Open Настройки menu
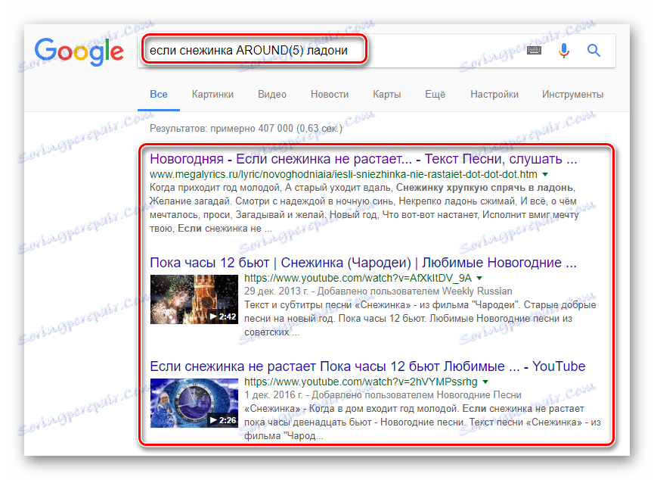 coord(494,95)
